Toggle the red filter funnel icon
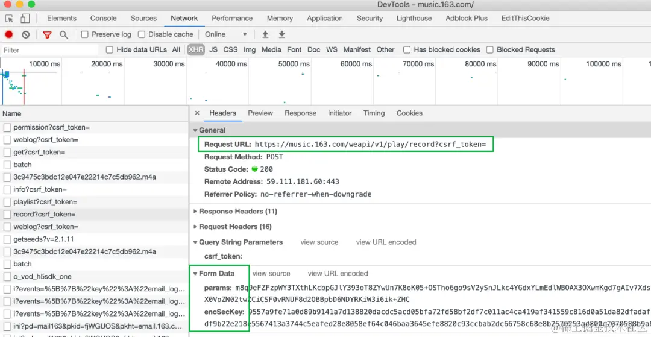Screen dimensions: 651x337 click(x=47, y=34)
